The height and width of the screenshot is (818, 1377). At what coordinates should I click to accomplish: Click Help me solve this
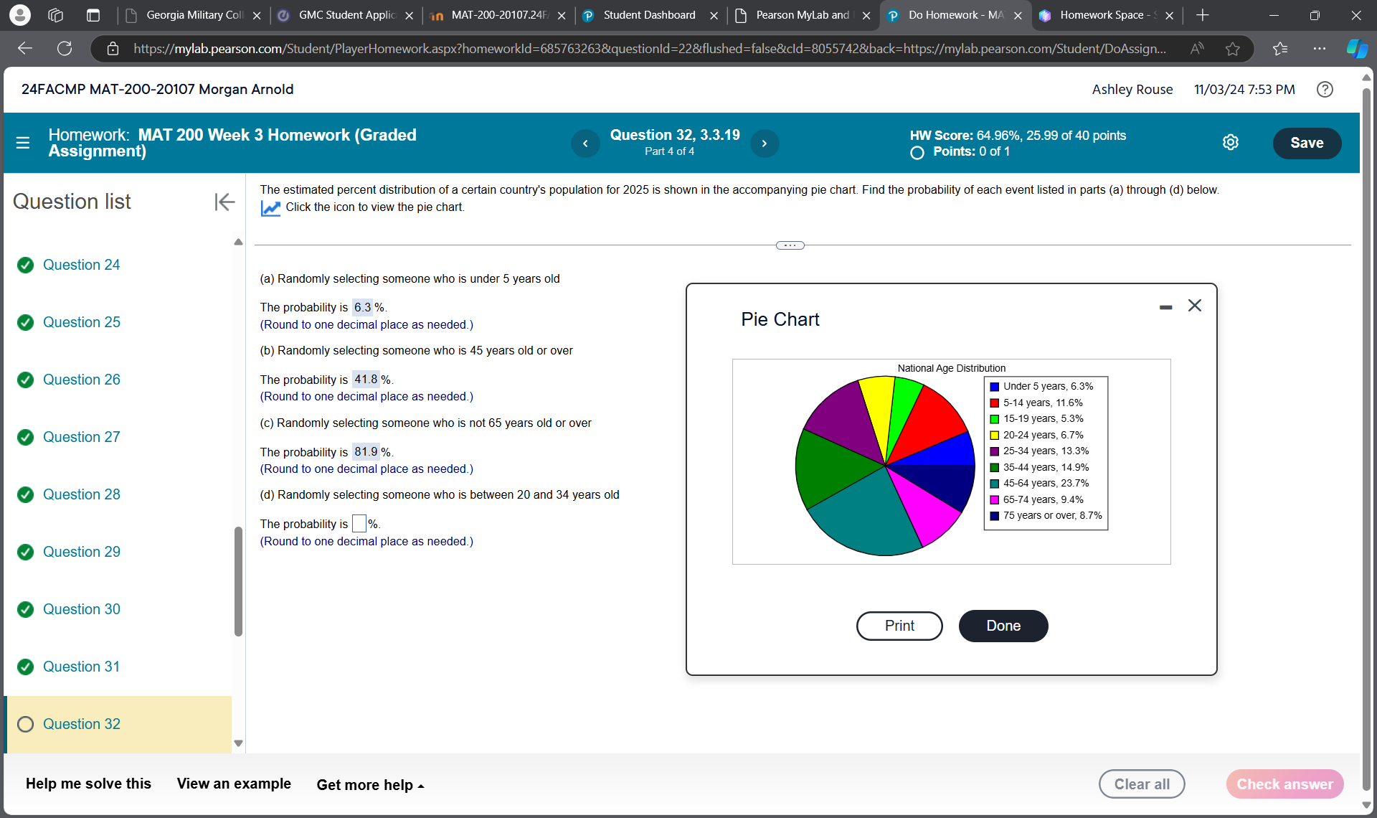(x=88, y=784)
